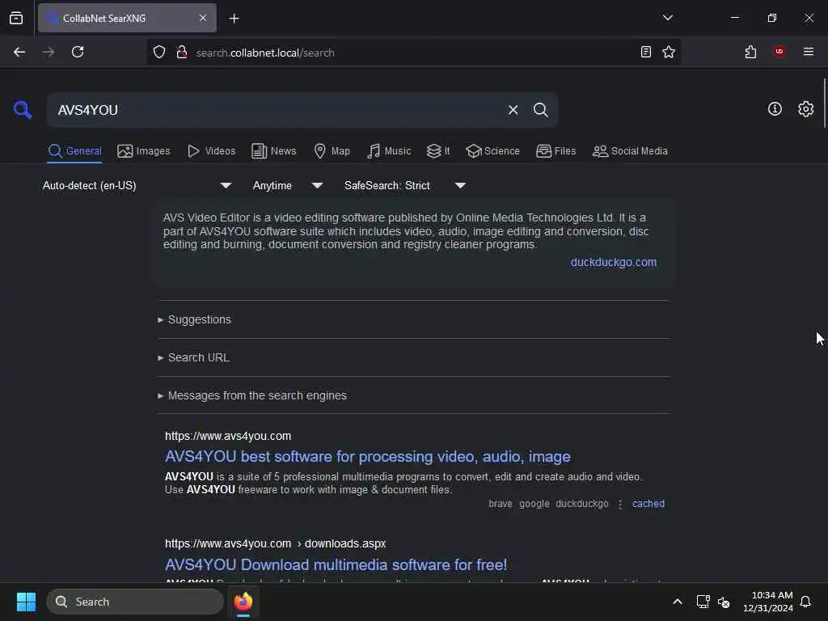Reload the current page
The height and width of the screenshot is (621, 828).
78,52
